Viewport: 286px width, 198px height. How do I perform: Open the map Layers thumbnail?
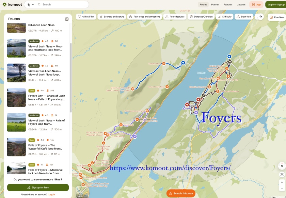81,192
